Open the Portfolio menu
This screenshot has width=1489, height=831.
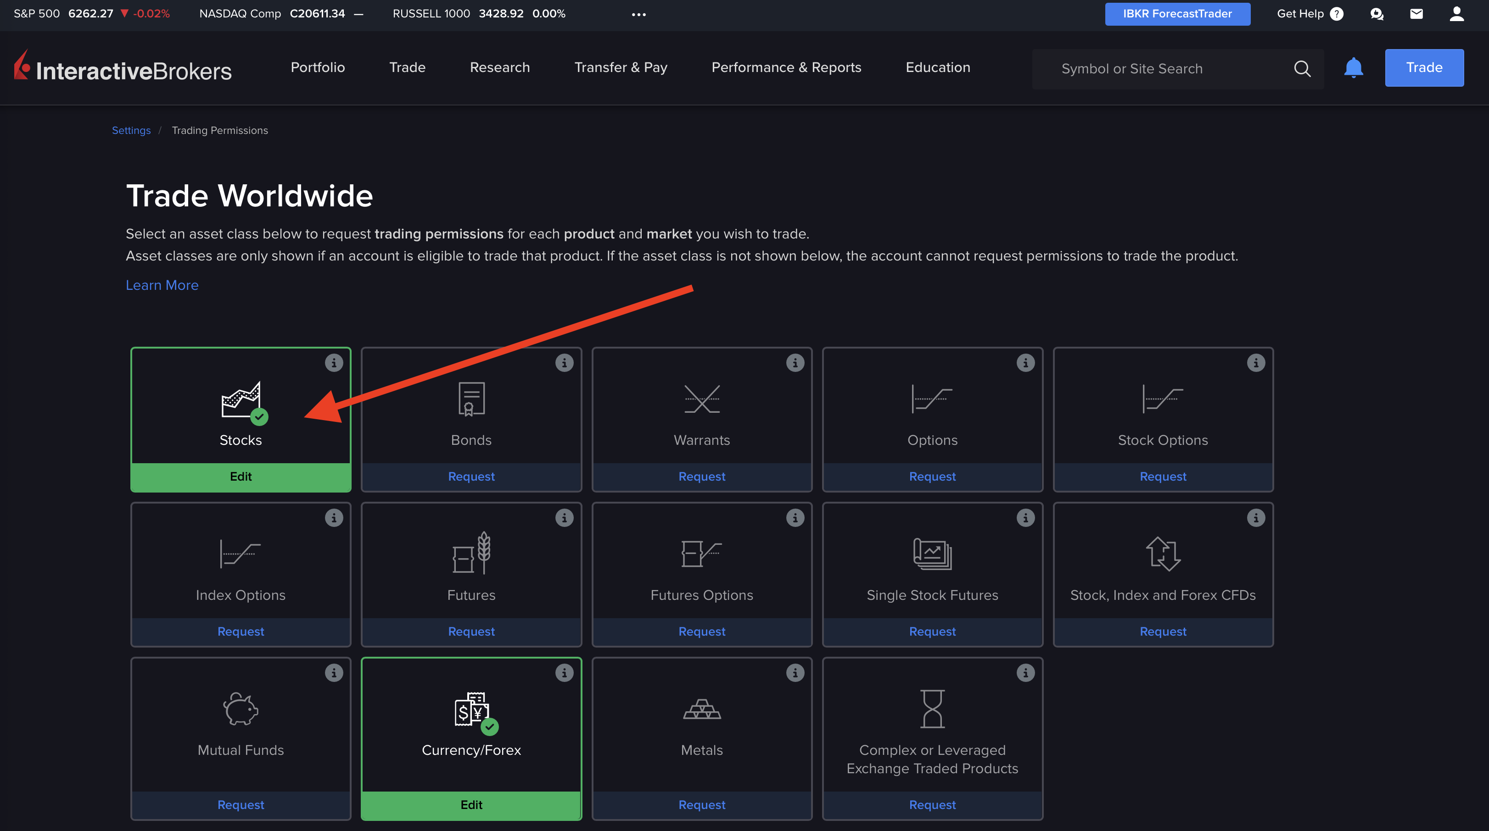tap(317, 67)
